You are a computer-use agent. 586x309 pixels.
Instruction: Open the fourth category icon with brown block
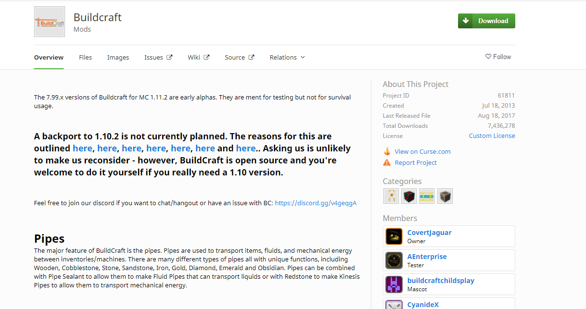(x=445, y=196)
